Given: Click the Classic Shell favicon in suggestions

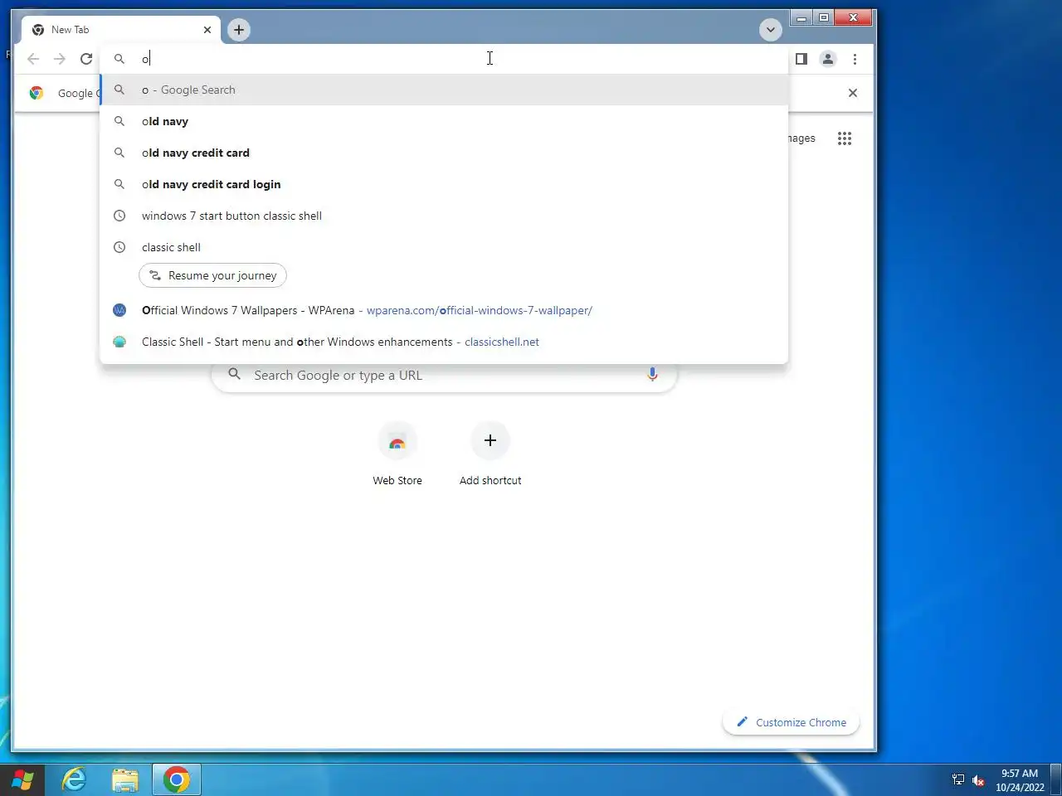Looking at the screenshot, I should coord(119,342).
